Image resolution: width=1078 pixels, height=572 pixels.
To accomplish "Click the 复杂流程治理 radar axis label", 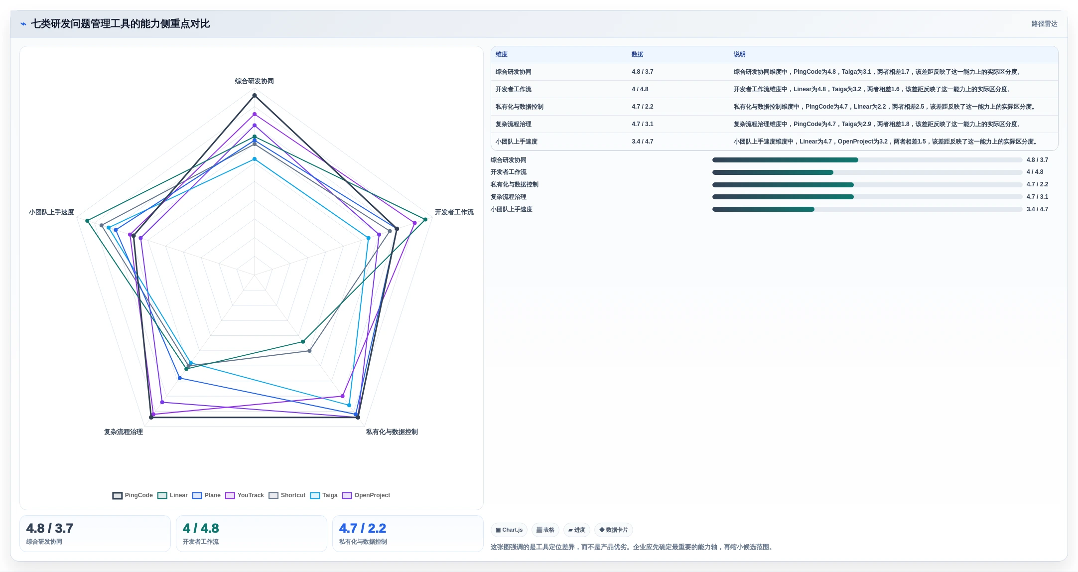I will pos(124,432).
